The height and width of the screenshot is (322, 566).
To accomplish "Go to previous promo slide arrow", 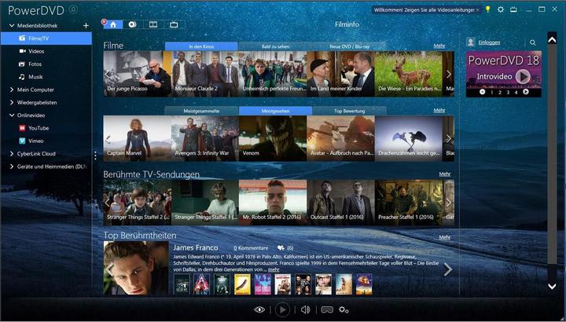I will click(x=482, y=92).
